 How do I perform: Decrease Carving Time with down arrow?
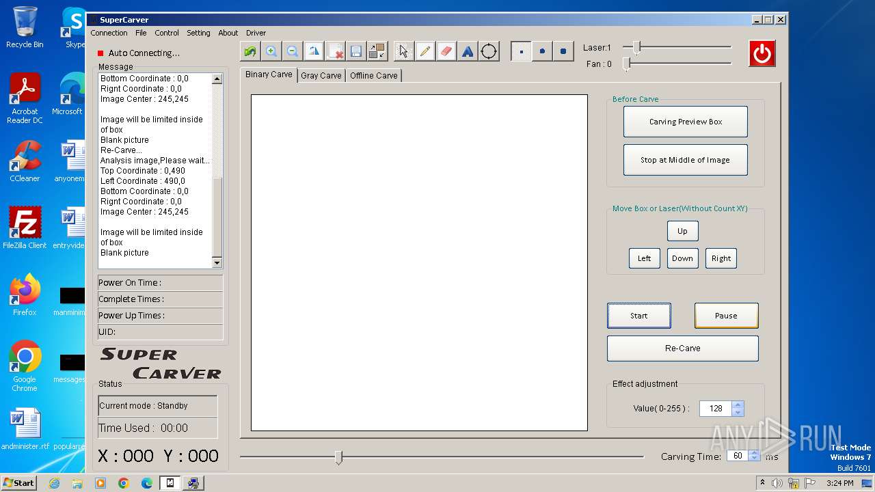click(x=754, y=459)
